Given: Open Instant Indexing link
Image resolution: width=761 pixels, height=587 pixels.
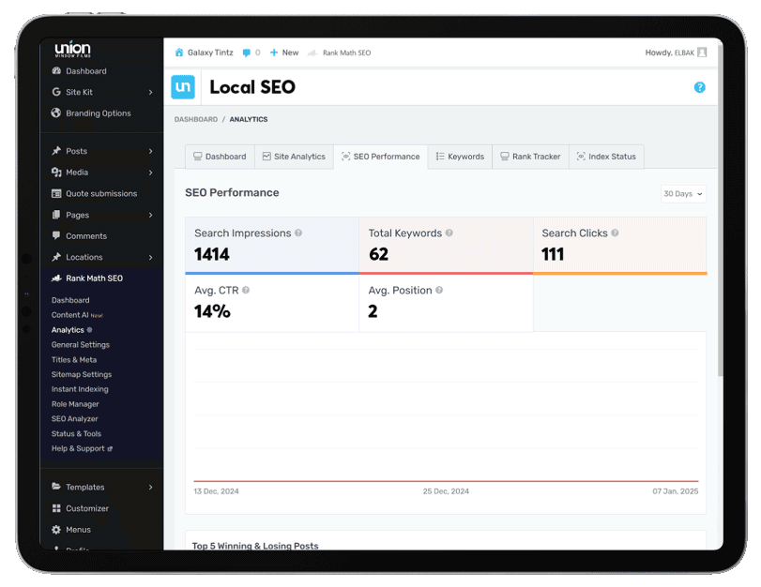Looking at the screenshot, I should click(x=80, y=389).
